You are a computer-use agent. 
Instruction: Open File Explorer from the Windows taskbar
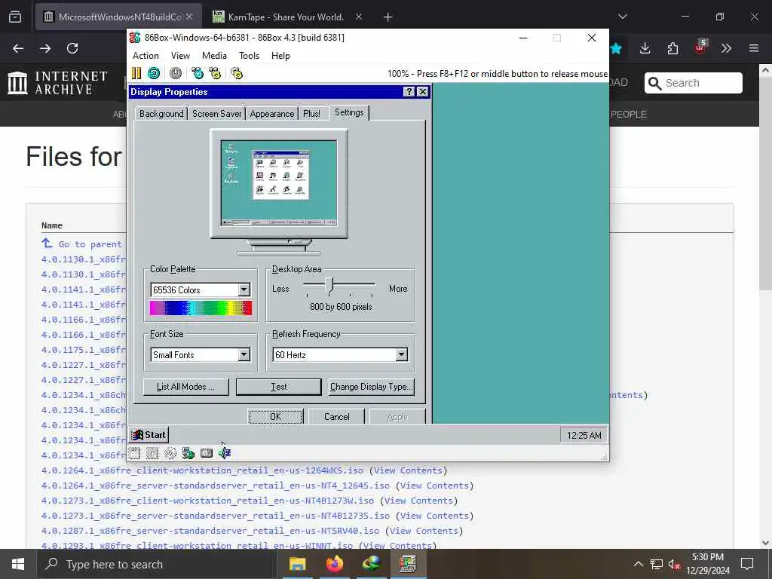pyautogui.click(x=297, y=564)
